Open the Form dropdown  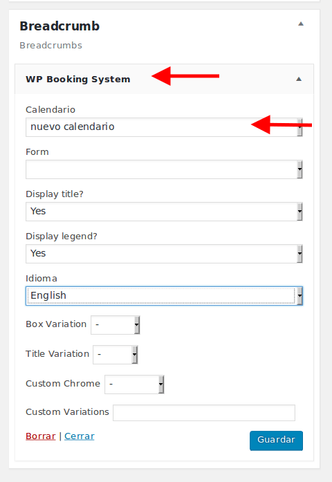click(x=164, y=169)
